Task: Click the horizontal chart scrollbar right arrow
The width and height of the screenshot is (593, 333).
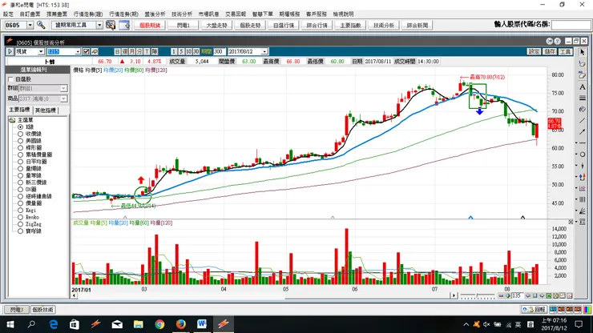Action: click(454, 295)
